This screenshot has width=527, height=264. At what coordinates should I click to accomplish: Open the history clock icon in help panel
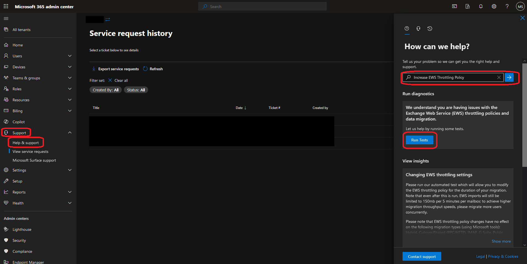point(430,29)
